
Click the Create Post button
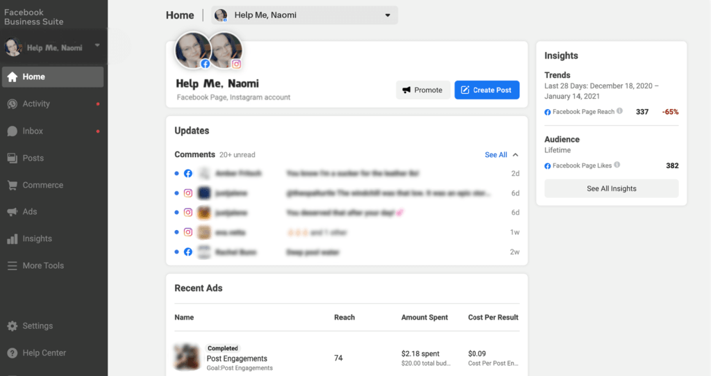[487, 90]
